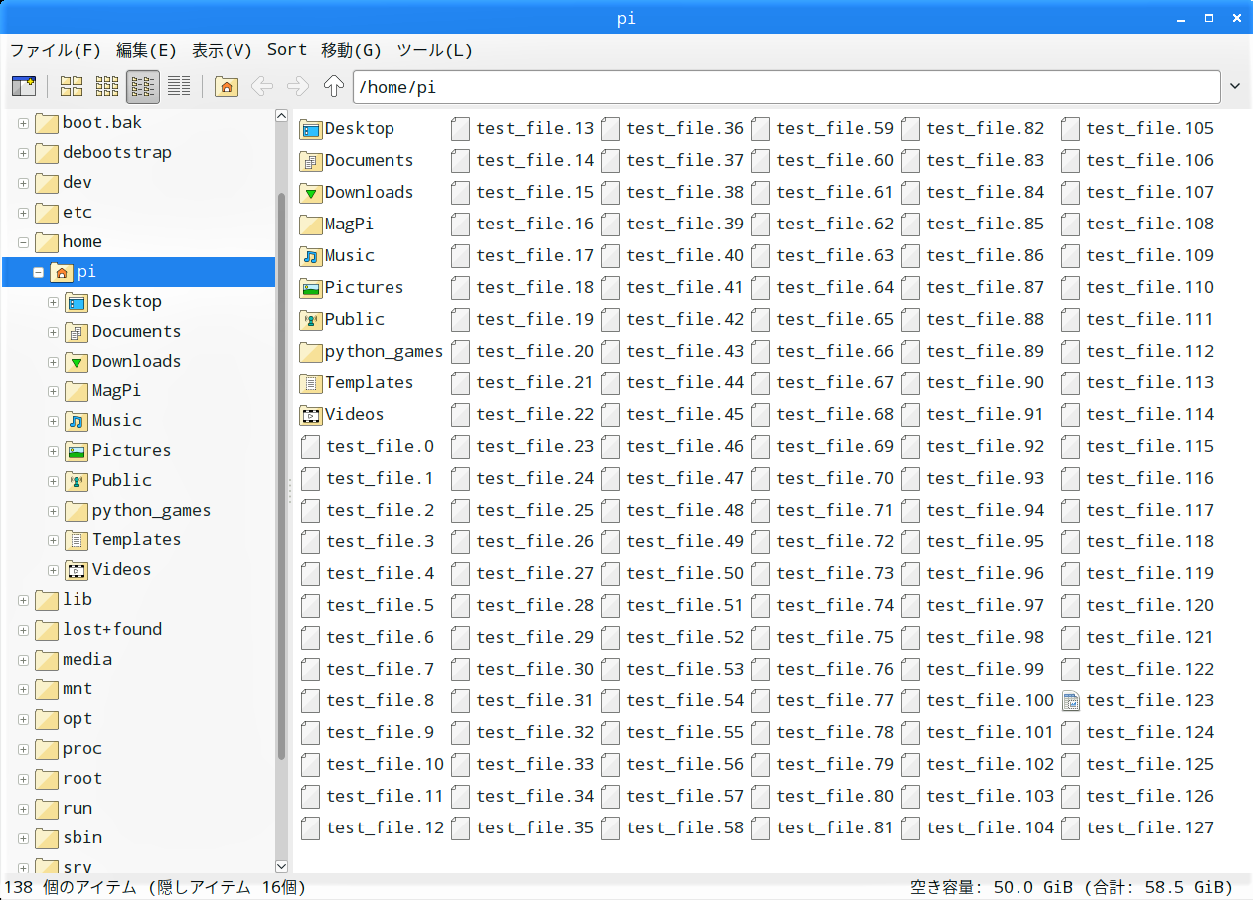Image resolution: width=1253 pixels, height=900 pixels.
Task: Click the forward navigation arrow
Action: click(298, 87)
